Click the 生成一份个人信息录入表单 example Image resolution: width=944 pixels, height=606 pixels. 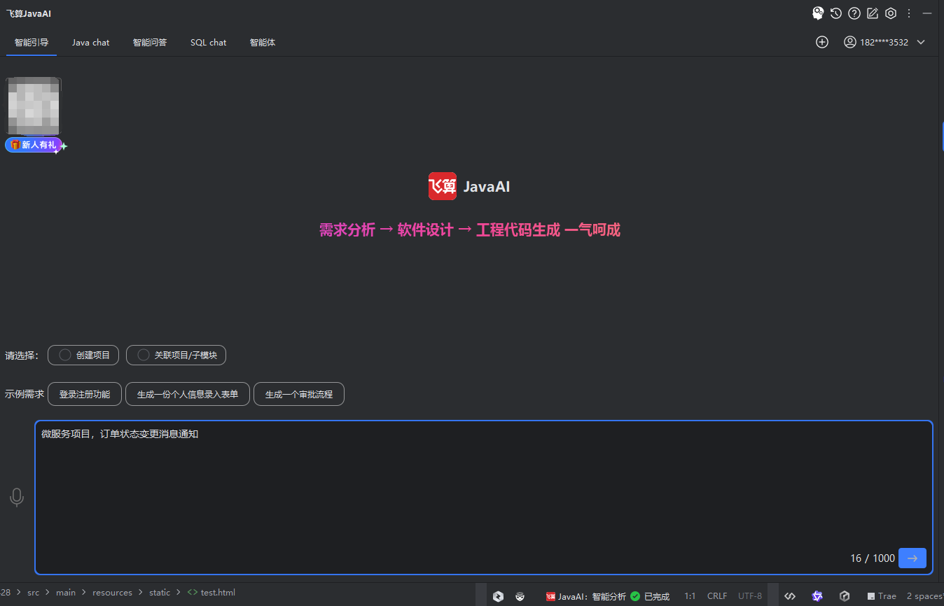pyautogui.click(x=188, y=394)
